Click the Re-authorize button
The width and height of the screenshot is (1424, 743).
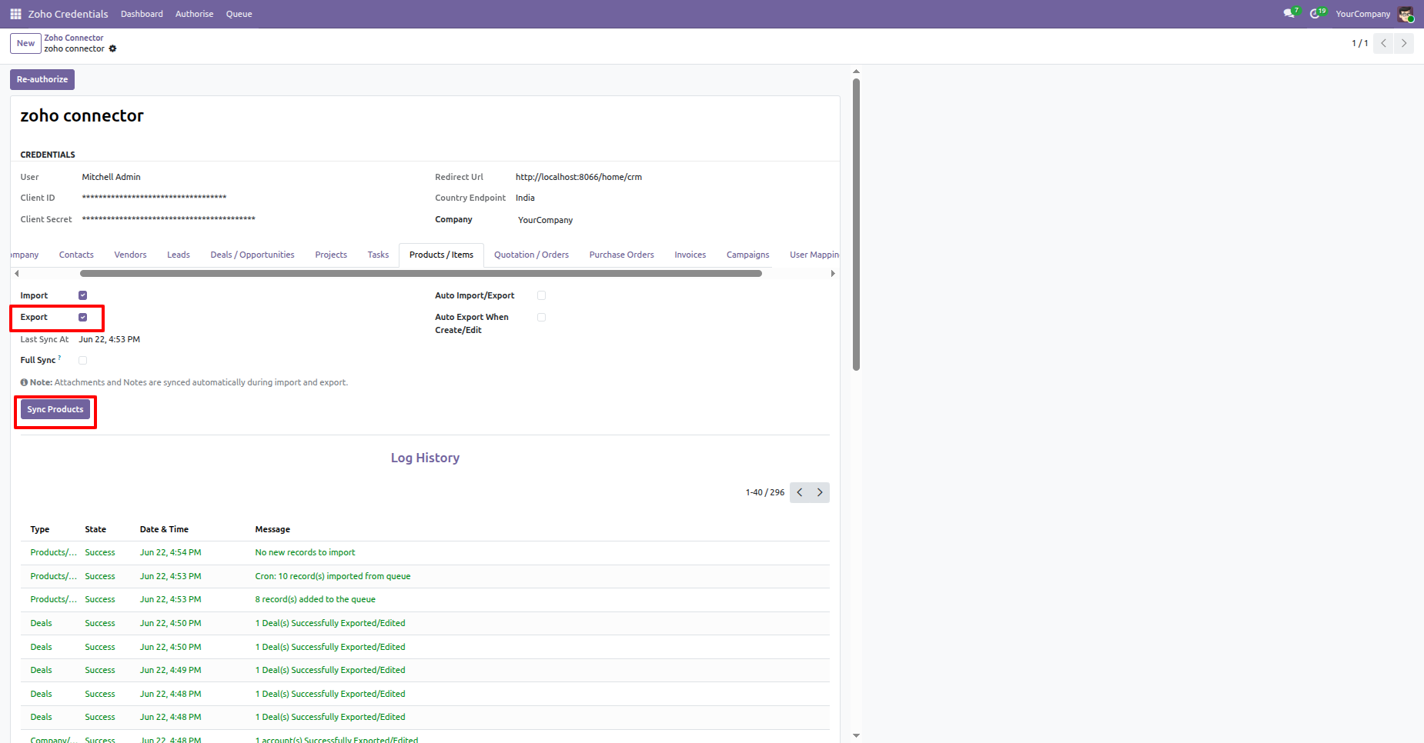tap(42, 79)
